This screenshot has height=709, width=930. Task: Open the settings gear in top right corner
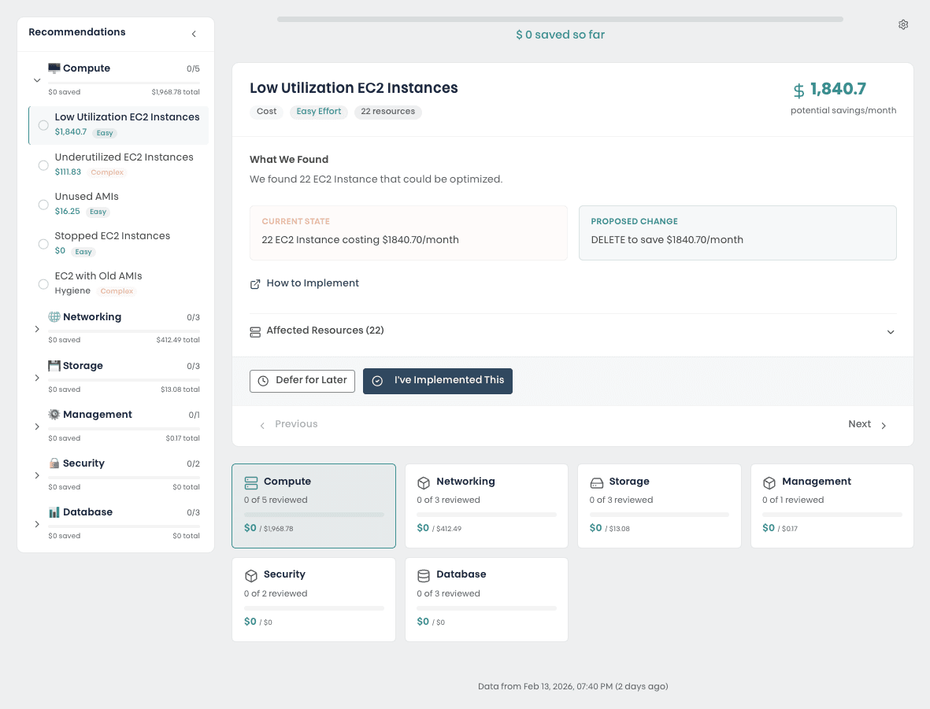click(903, 24)
